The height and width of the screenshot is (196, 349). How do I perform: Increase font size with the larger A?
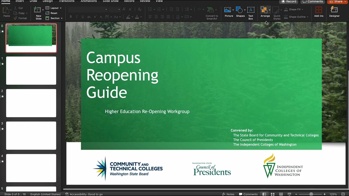pyautogui.click(x=124, y=9)
